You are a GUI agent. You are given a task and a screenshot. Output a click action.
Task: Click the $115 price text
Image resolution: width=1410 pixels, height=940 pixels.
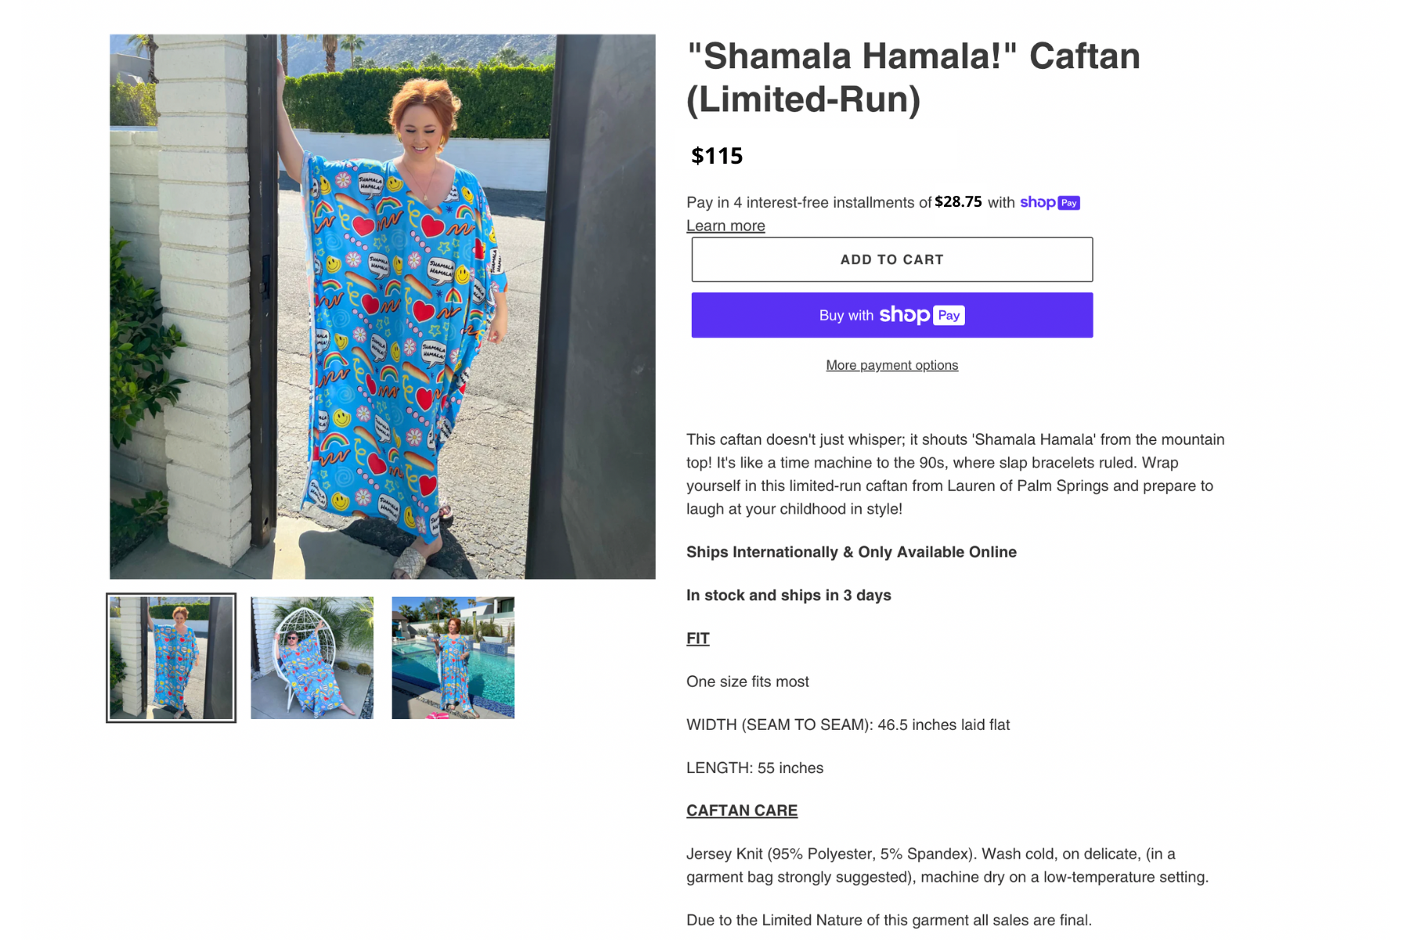717,156
